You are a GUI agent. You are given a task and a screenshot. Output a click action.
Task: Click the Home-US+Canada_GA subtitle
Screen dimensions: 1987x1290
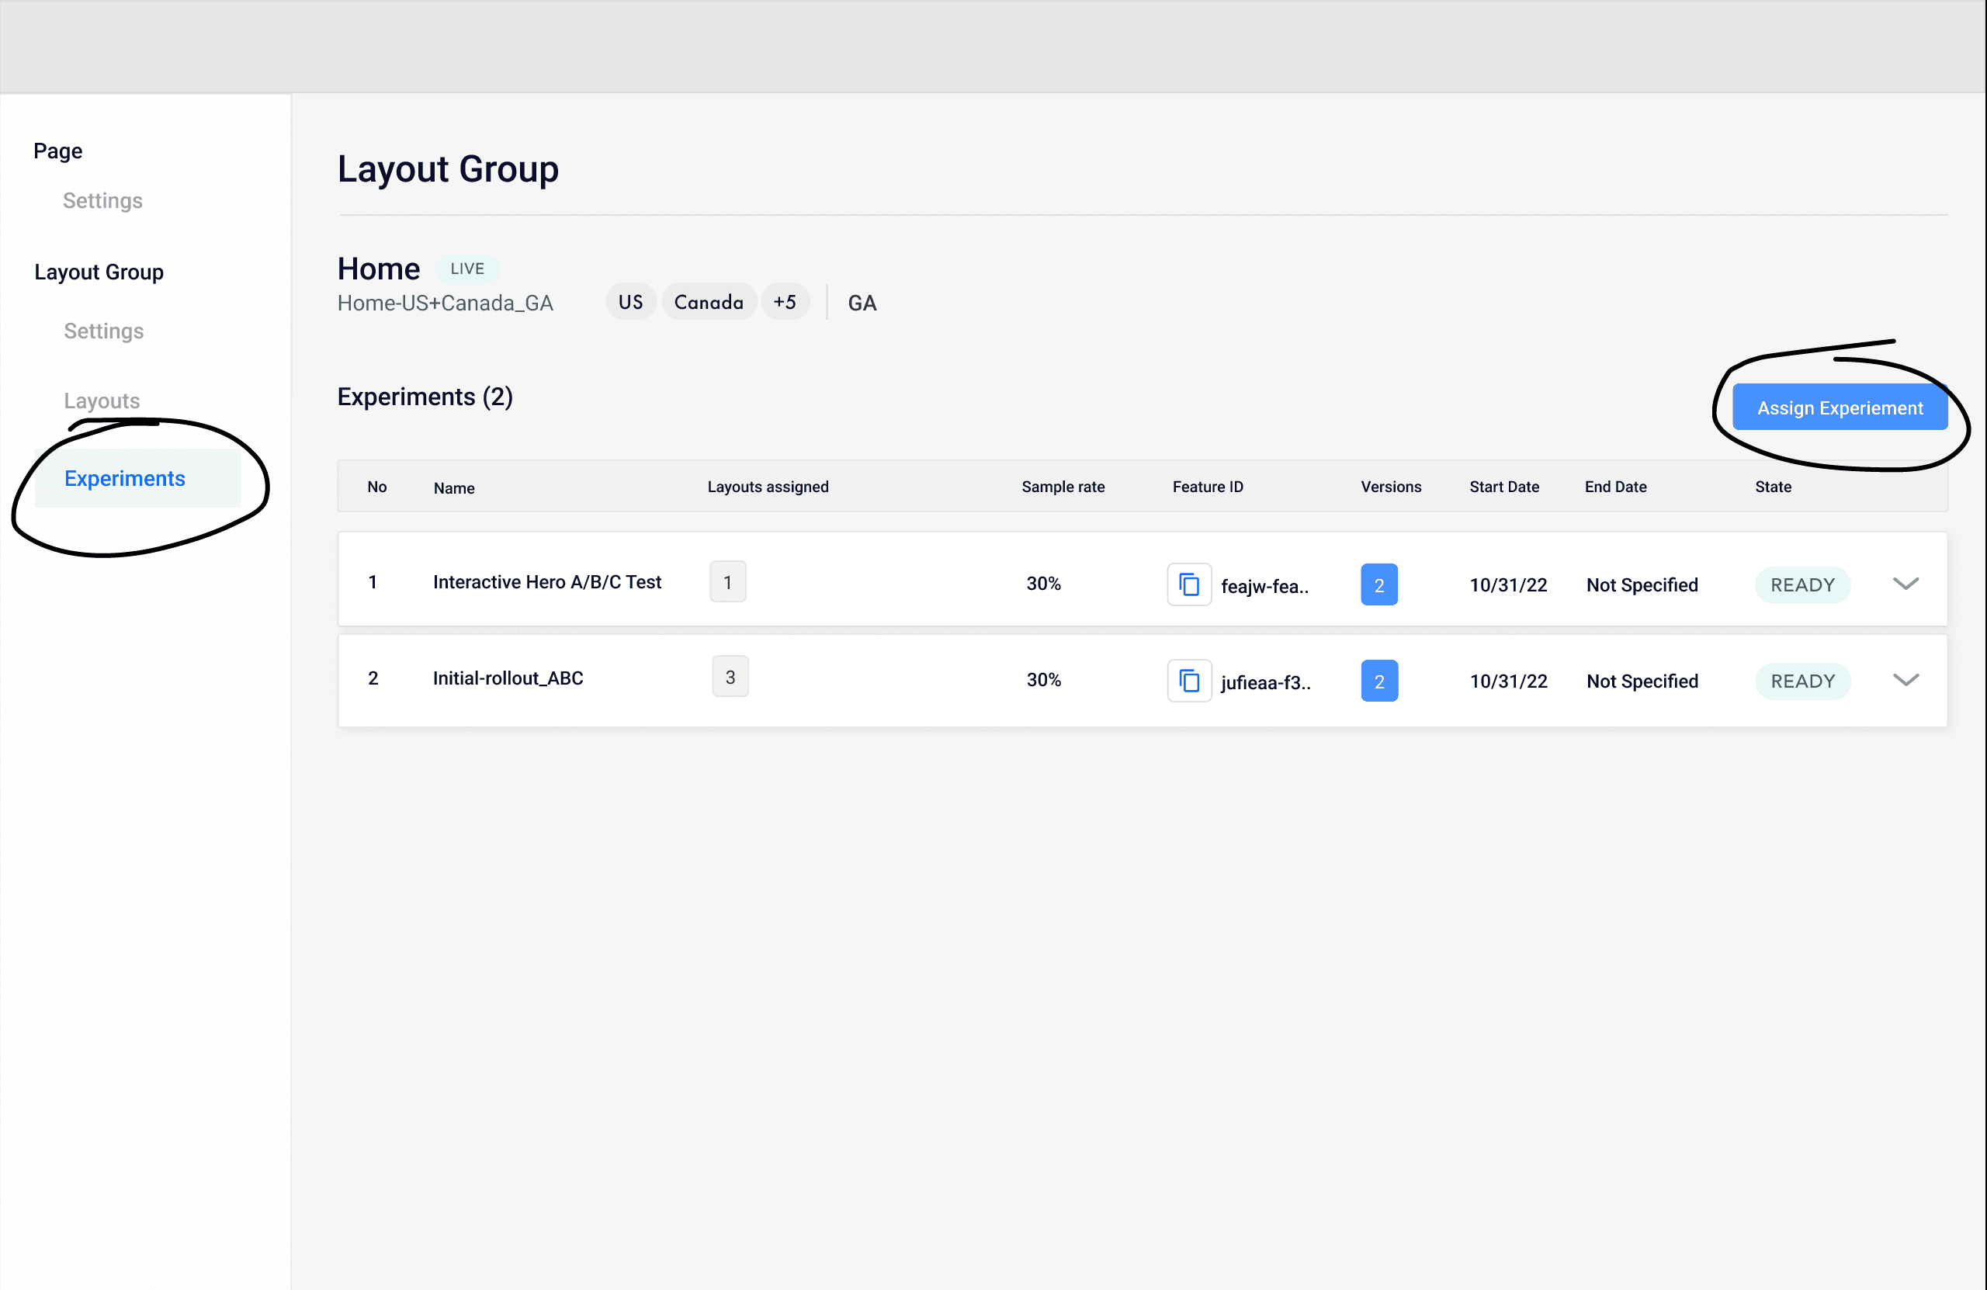pyautogui.click(x=445, y=303)
